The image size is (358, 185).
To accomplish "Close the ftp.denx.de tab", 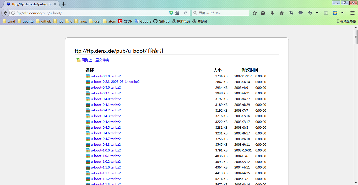I will [x=55, y=4].
